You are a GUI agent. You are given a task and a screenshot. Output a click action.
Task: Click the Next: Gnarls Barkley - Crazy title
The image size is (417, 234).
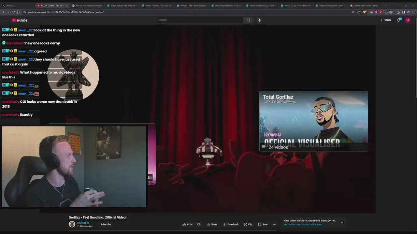(x=310, y=221)
